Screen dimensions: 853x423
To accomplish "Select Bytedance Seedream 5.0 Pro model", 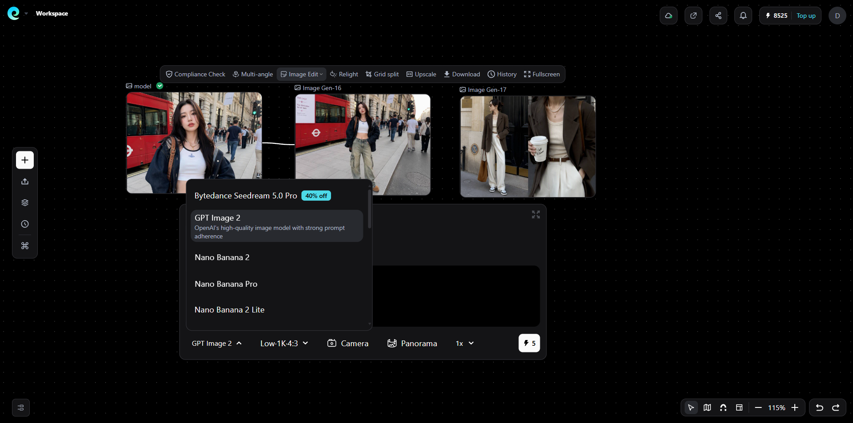I will pos(277,196).
